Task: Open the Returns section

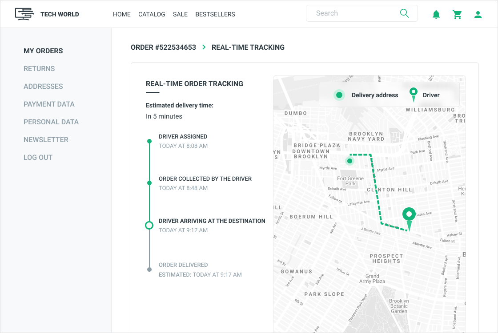Action: 39,69
